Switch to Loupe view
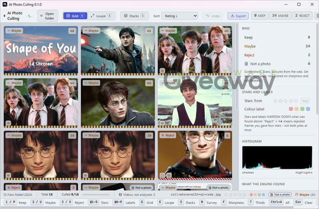 (101, 16)
